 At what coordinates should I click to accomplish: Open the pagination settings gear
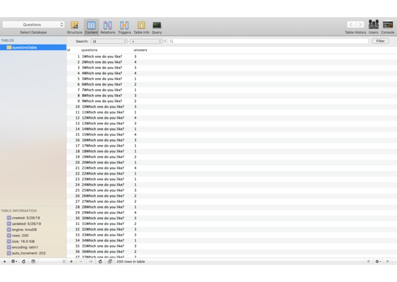(x=378, y=261)
